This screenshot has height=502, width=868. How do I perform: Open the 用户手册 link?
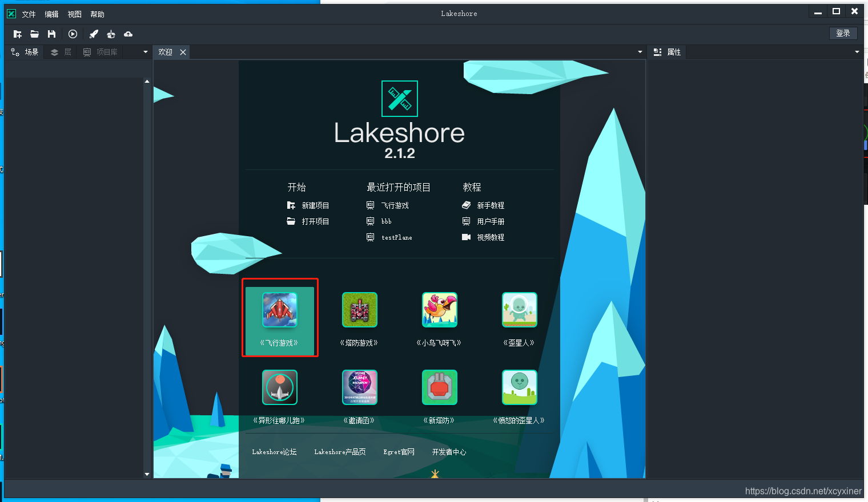coord(491,221)
